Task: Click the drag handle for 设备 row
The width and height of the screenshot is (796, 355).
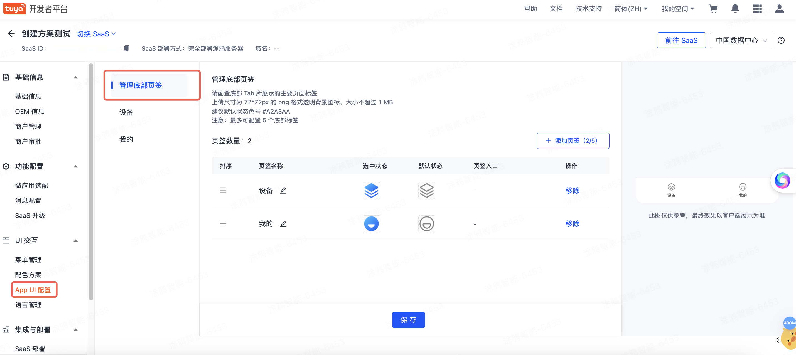Action: 223,191
